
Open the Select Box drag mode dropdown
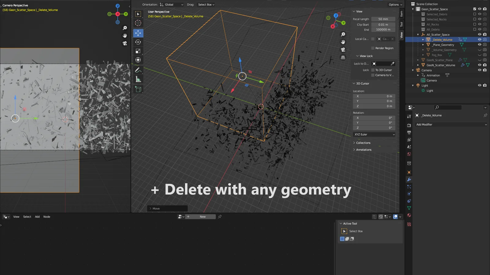[x=205, y=5]
